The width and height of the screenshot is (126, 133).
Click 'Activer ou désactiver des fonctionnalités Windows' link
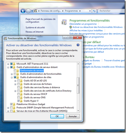click(x=97, y=27)
